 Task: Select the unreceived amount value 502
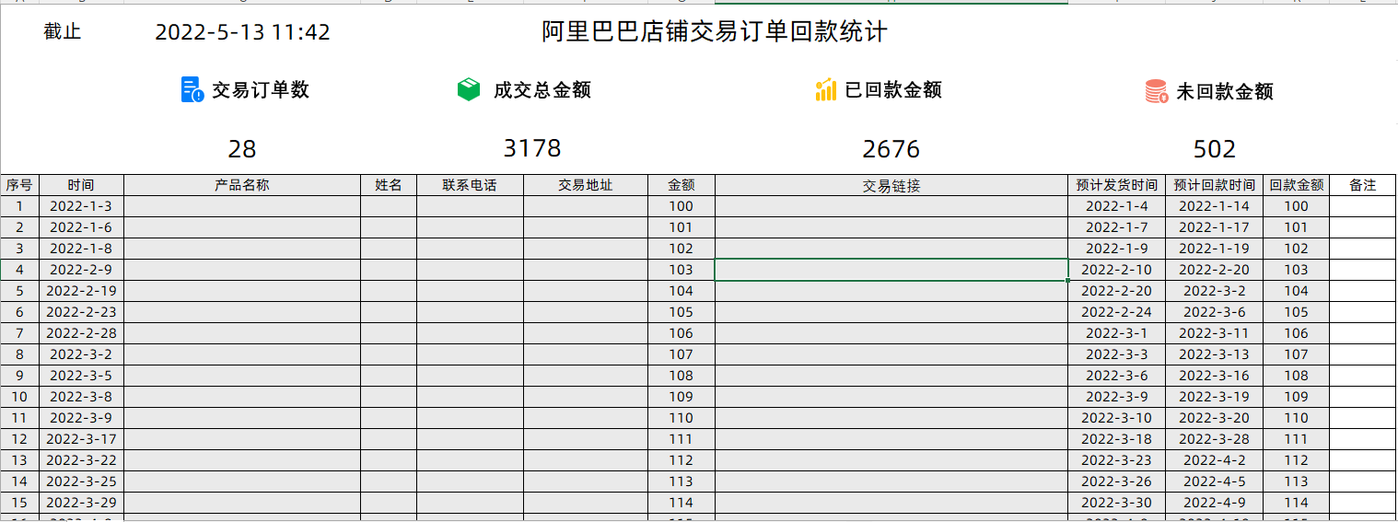1215,149
